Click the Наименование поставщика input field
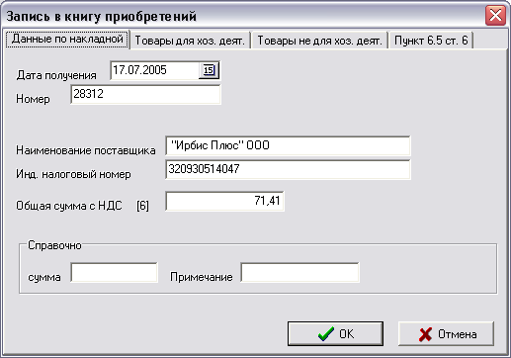 288,145
